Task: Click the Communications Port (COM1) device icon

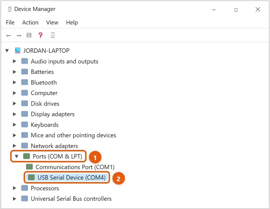Action: (x=29, y=167)
